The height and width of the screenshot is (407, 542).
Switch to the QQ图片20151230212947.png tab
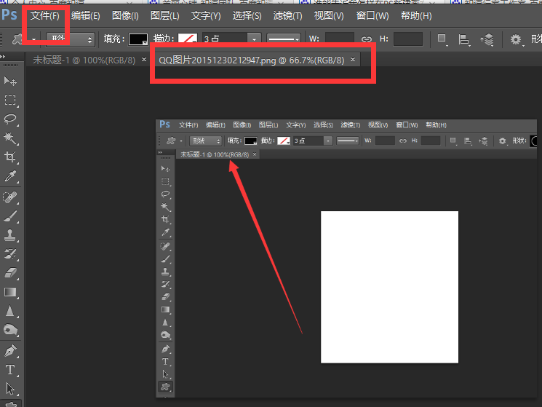point(251,60)
